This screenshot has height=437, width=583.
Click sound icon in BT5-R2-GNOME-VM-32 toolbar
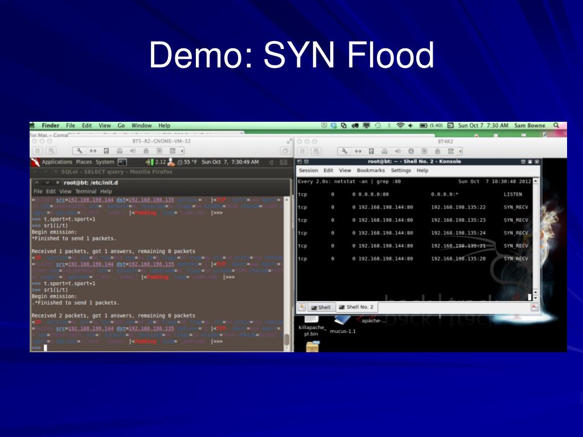click(133, 151)
